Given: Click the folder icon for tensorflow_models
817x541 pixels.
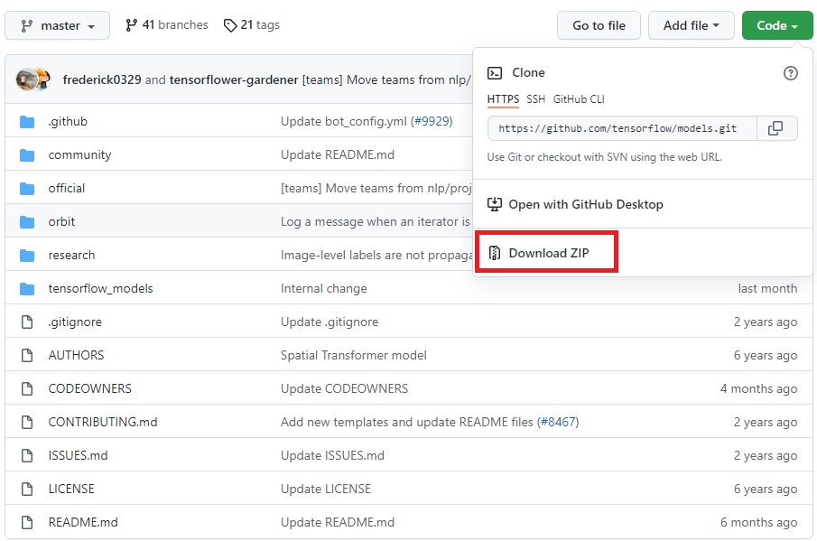Looking at the screenshot, I should point(27,288).
